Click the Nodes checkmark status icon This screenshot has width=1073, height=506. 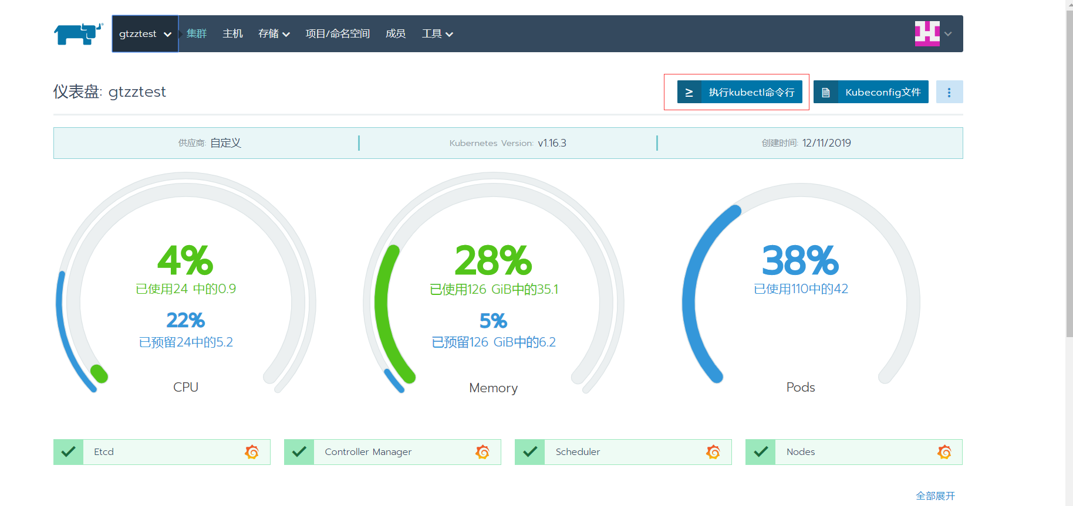tap(761, 452)
